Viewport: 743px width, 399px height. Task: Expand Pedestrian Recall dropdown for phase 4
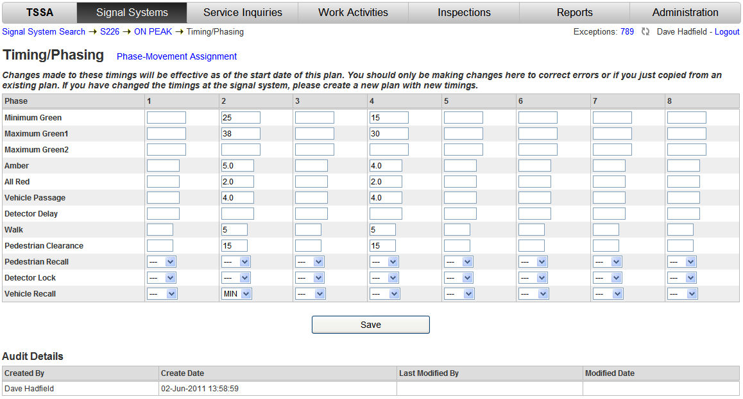384,262
